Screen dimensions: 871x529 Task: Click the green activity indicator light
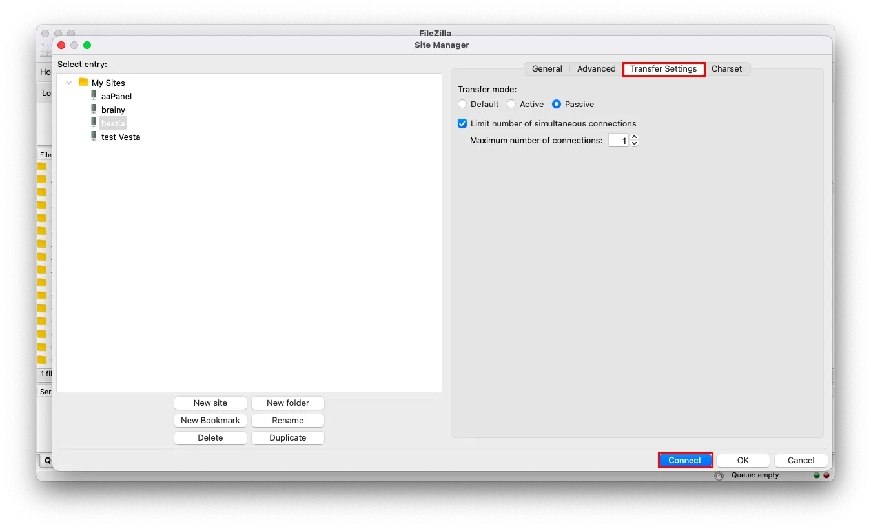(817, 475)
